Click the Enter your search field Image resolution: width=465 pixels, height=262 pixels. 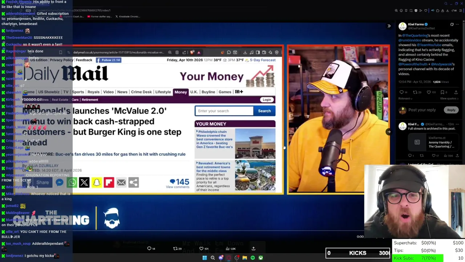pos(224,111)
